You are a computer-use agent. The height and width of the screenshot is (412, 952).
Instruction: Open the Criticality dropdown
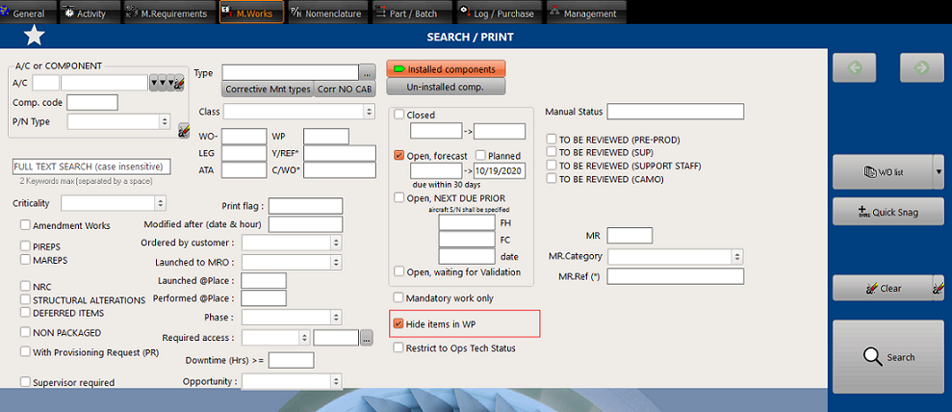click(114, 203)
